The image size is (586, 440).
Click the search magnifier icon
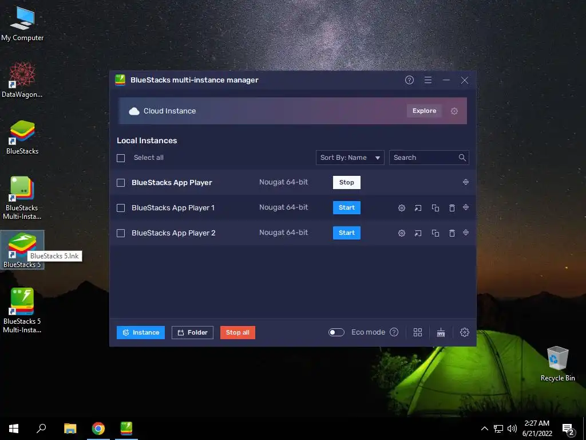(462, 158)
